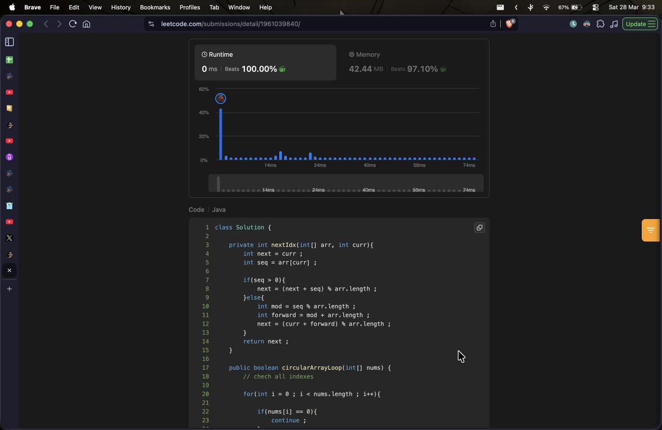Add a new tab with plus icon
The height and width of the screenshot is (430, 662).
click(9, 288)
